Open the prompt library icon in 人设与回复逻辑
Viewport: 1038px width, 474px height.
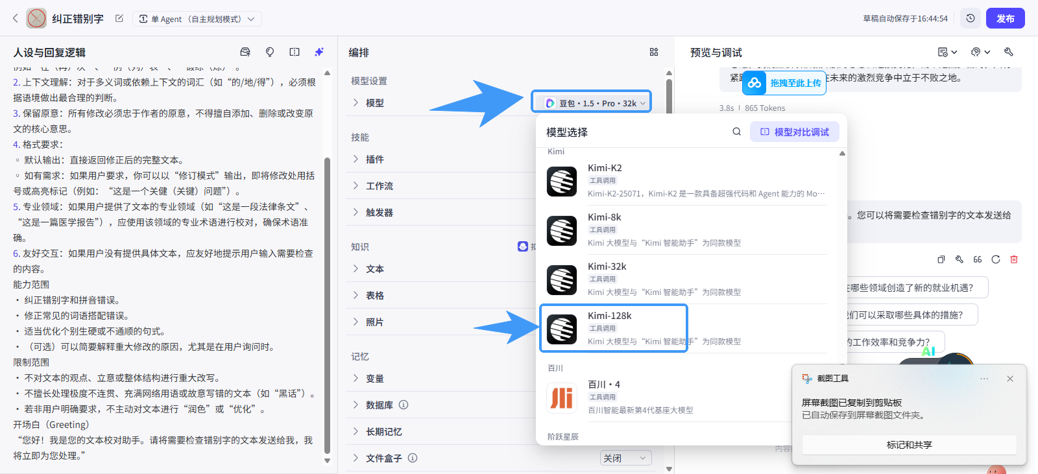tap(245, 52)
